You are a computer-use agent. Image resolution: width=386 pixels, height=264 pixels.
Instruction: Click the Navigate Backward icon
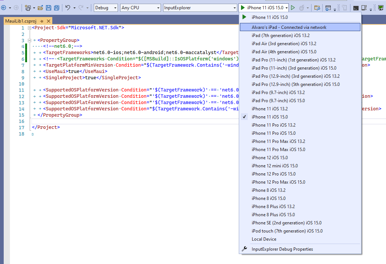[4, 7]
